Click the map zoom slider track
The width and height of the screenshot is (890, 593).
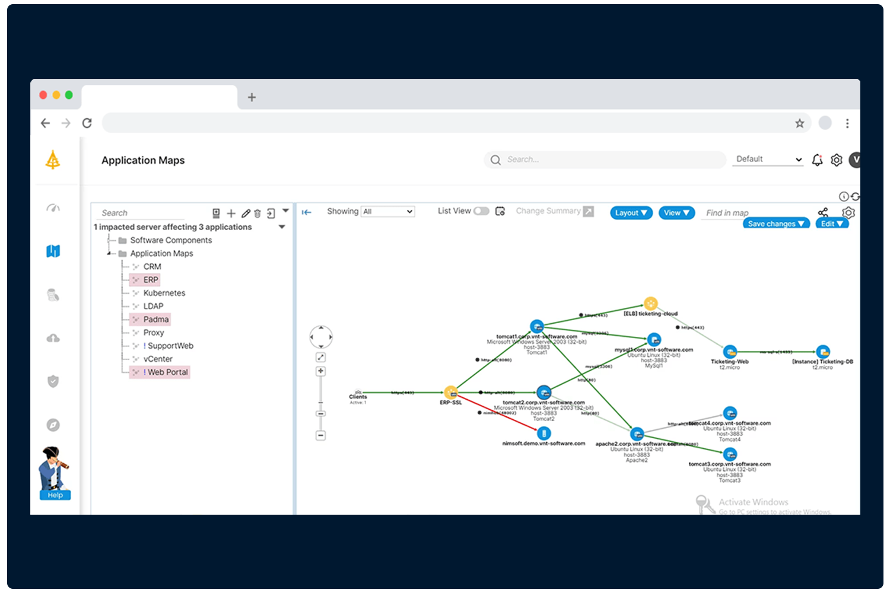click(320, 391)
